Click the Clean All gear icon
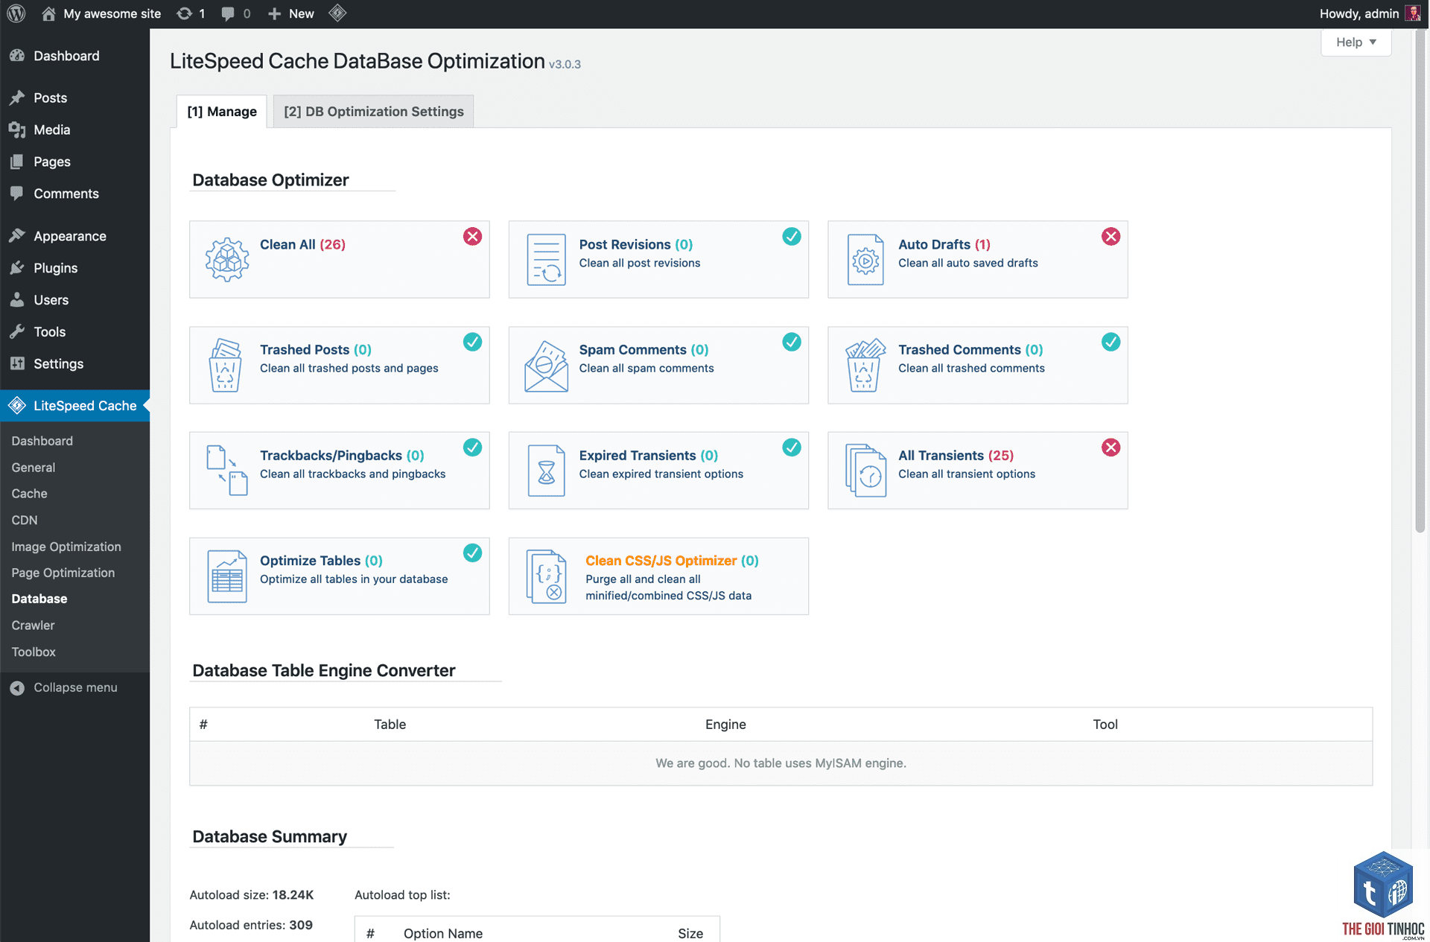Viewport: 1430px width, 942px height. 227,259
